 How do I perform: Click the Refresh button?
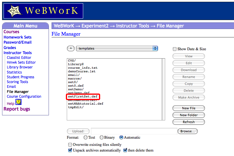coord(189,122)
